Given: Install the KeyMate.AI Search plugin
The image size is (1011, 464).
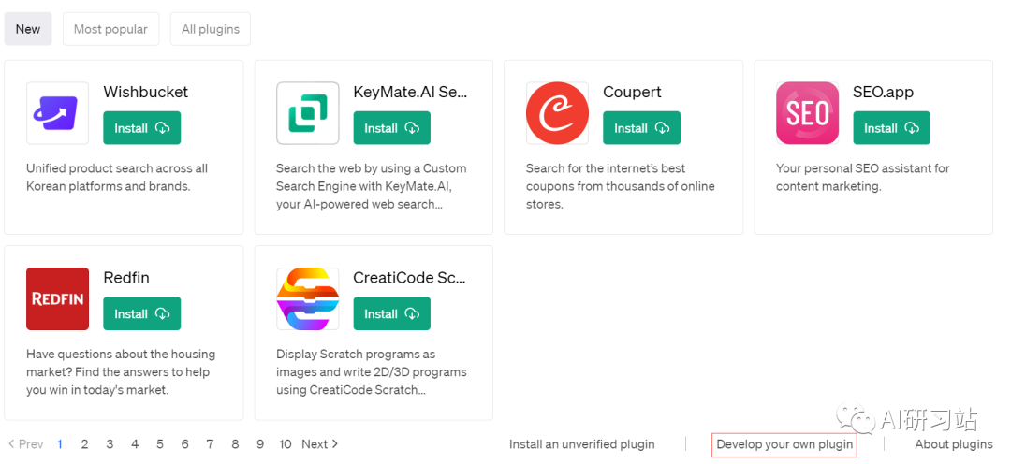Looking at the screenshot, I should tap(392, 127).
